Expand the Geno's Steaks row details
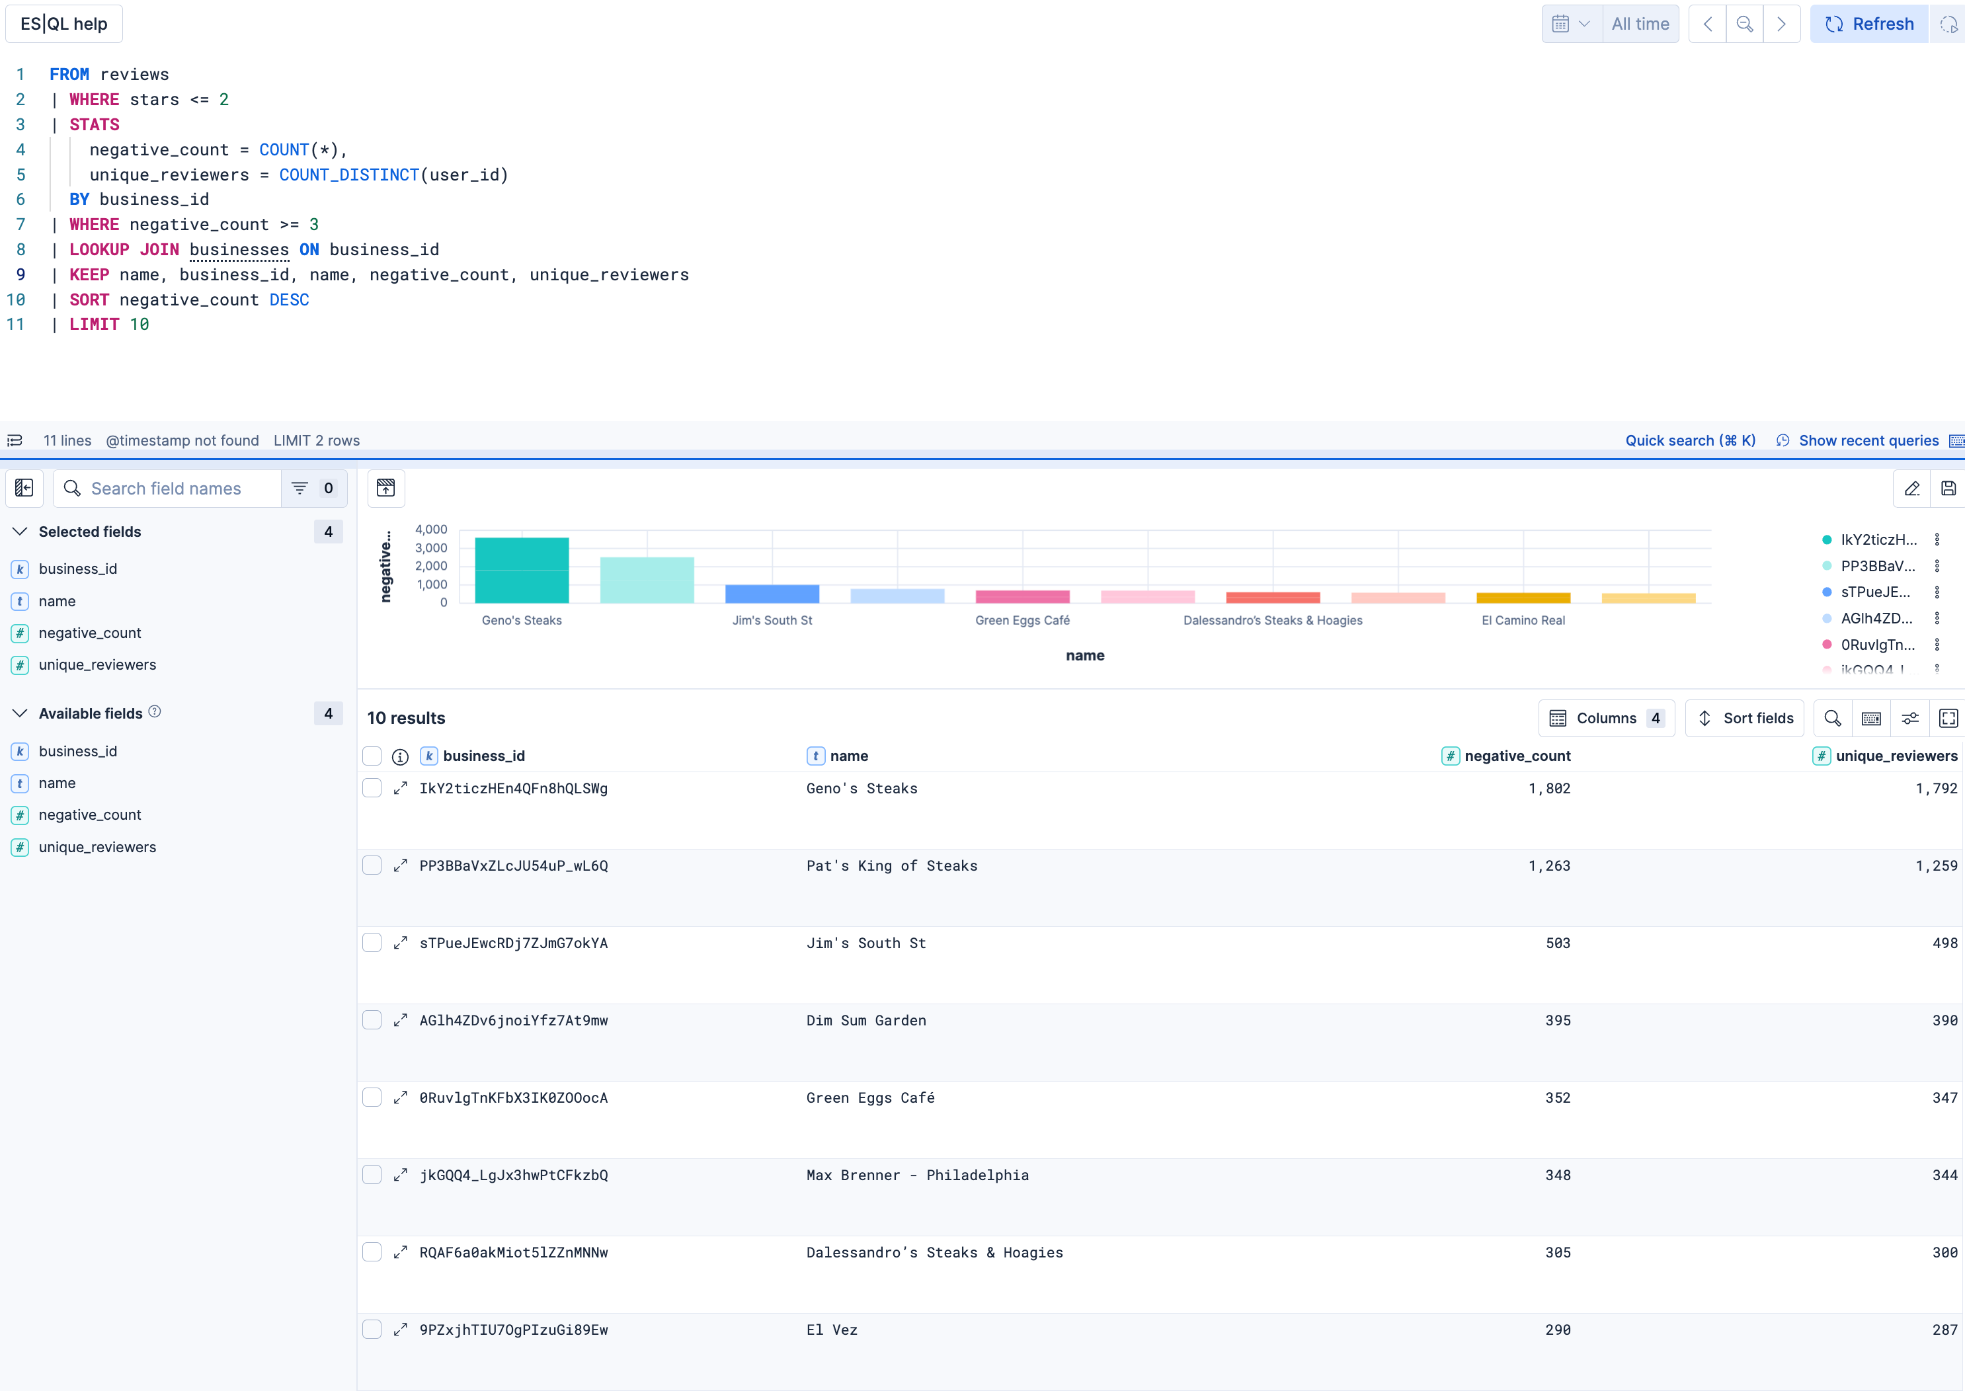Viewport: 1965px width, 1391px height. 400,788
